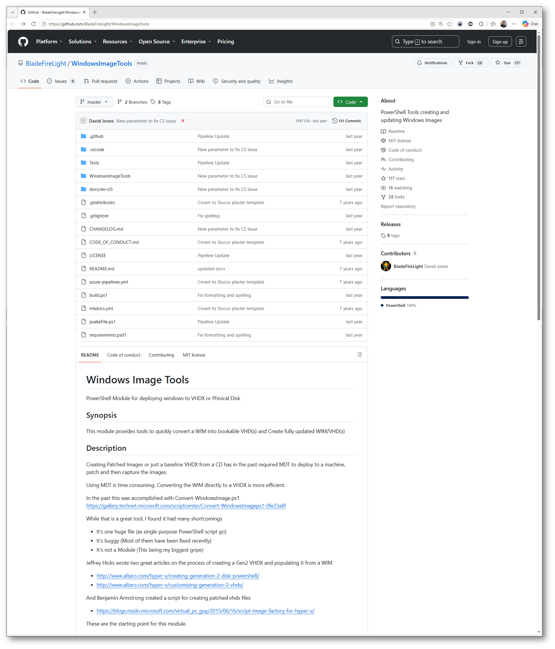This screenshot has height=649, width=555.
Task: Open the 117 stars link
Action: click(x=393, y=178)
